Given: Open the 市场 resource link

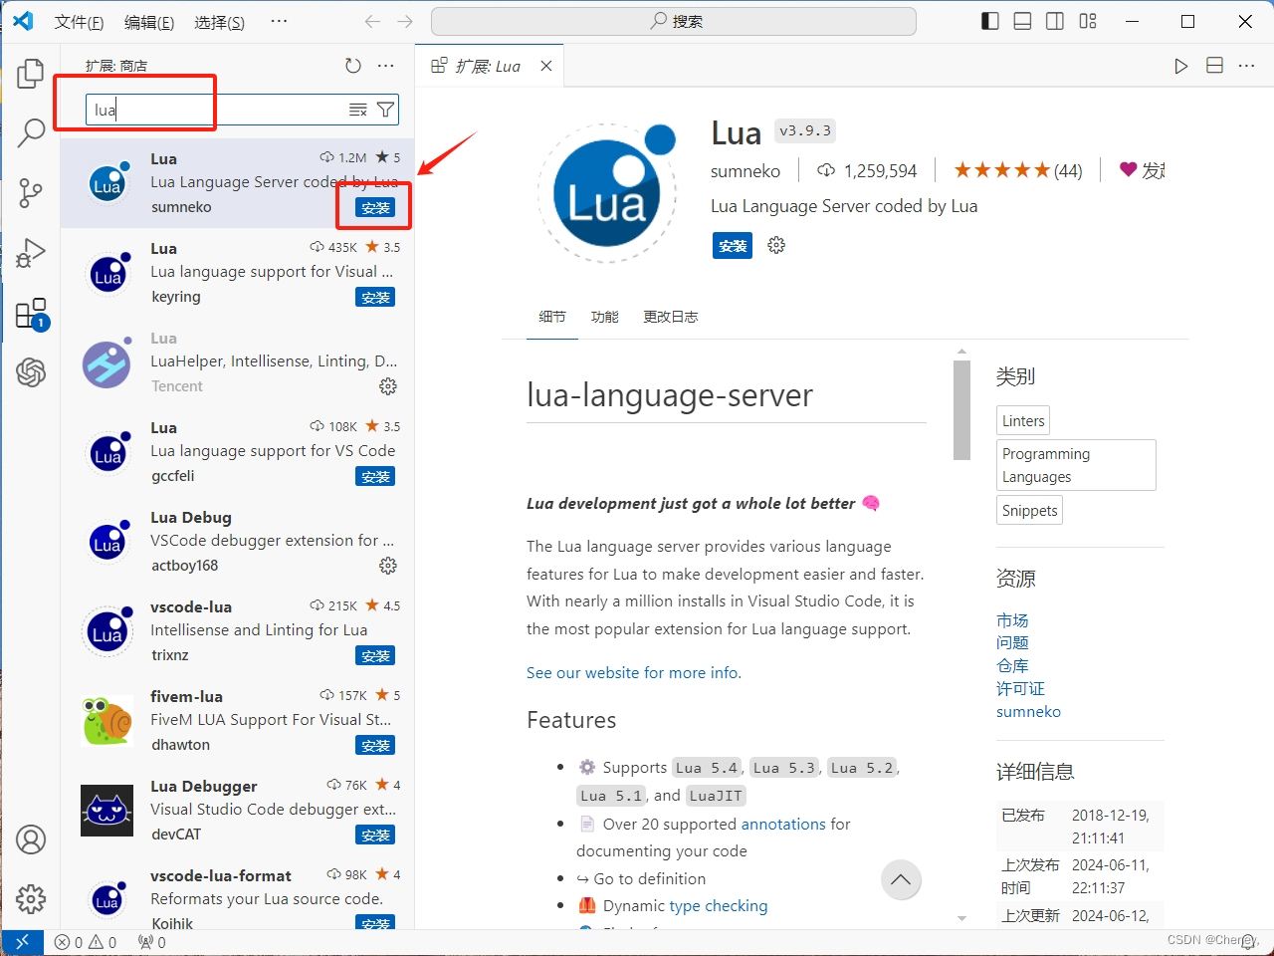Looking at the screenshot, I should pyautogui.click(x=1012, y=620).
